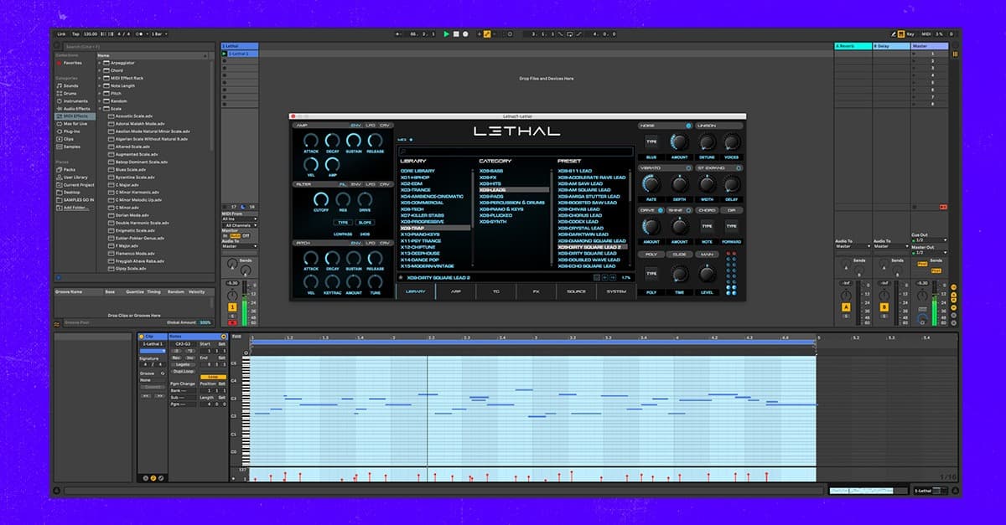Click the favorite star beside preset name
1006x525 pixels.
(401, 277)
